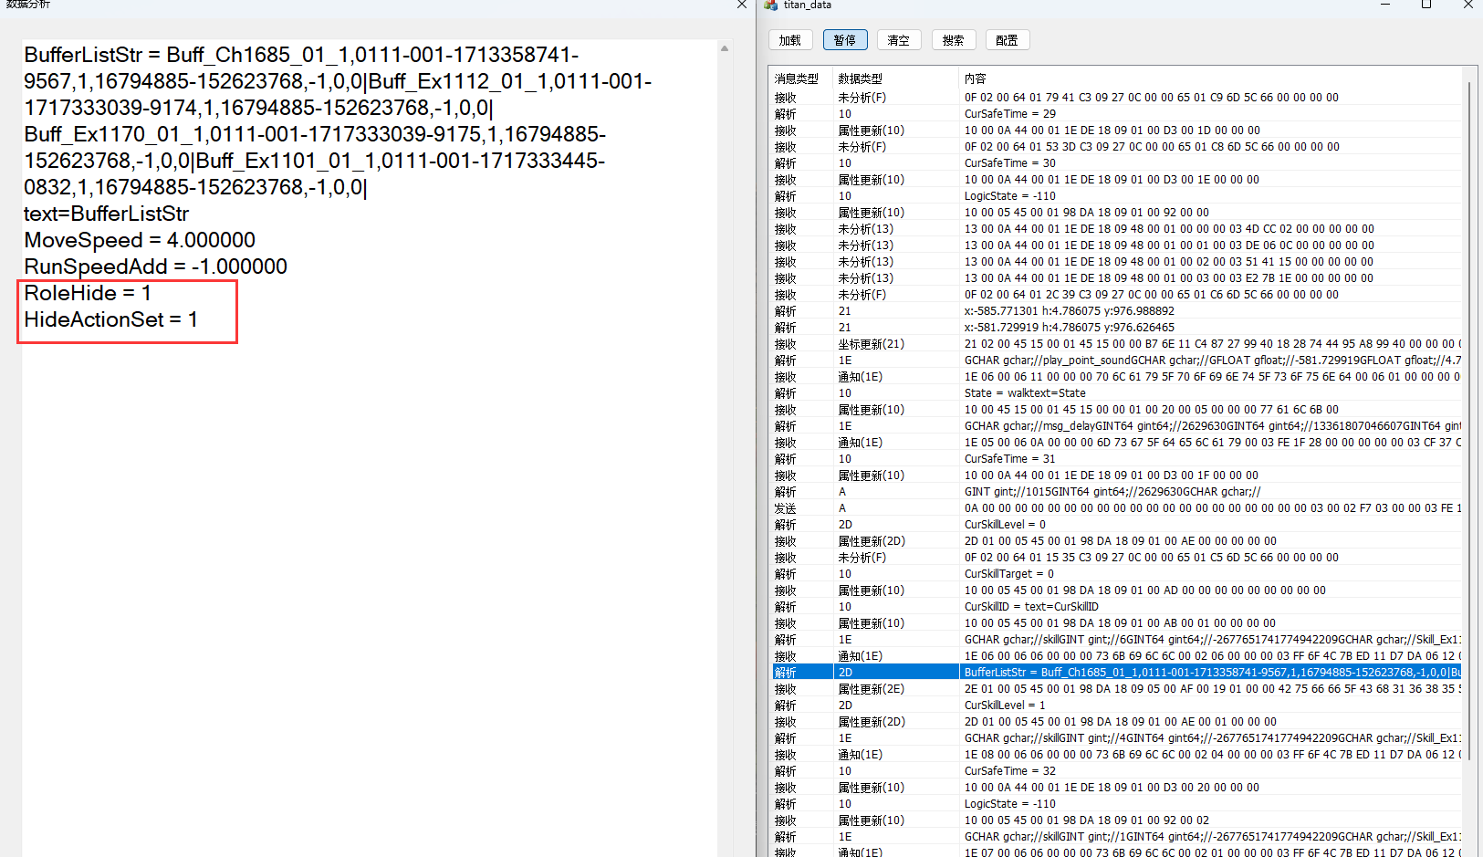Select the first LogicState = -110 row
1483x857 pixels.
pyautogui.click(x=1117, y=196)
